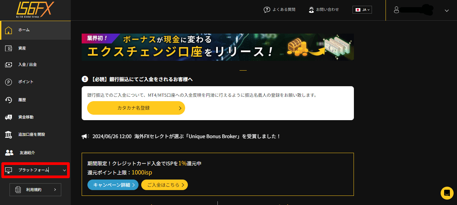457x205 pixels.
Task: Open the 利用規約 terms of service
Action: click(35, 189)
